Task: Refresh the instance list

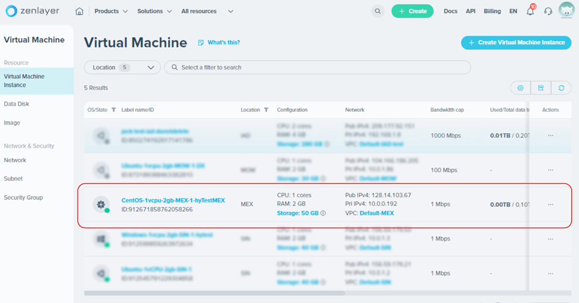Action: (x=561, y=88)
